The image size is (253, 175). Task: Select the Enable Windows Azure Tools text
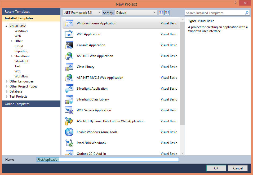(97, 132)
